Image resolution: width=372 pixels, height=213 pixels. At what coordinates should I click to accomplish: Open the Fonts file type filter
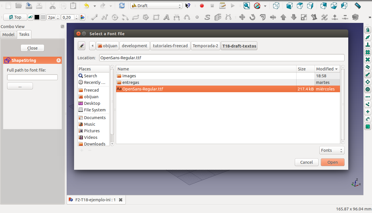pos(332,150)
